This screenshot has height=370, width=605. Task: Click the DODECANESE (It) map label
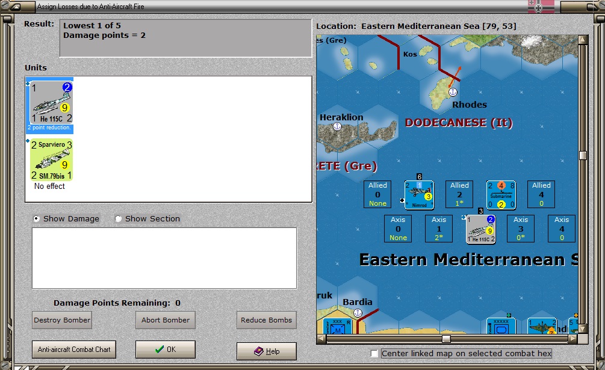tap(459, 123)
